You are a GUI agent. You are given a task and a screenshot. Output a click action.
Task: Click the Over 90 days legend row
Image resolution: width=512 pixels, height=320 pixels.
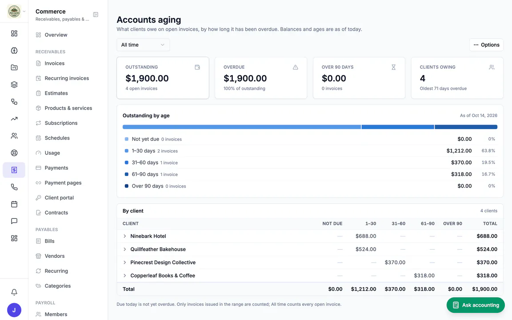(x=310, y=186)
